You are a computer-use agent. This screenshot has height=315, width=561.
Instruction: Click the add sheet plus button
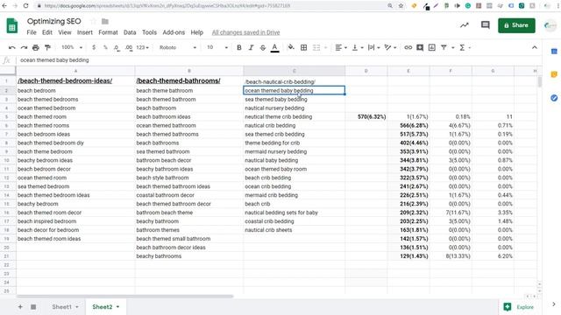click(20, 307)
